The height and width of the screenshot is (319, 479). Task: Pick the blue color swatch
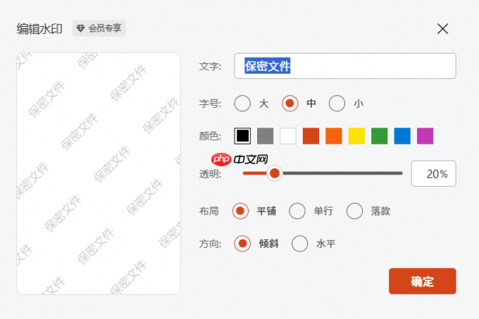coord(402,136)
